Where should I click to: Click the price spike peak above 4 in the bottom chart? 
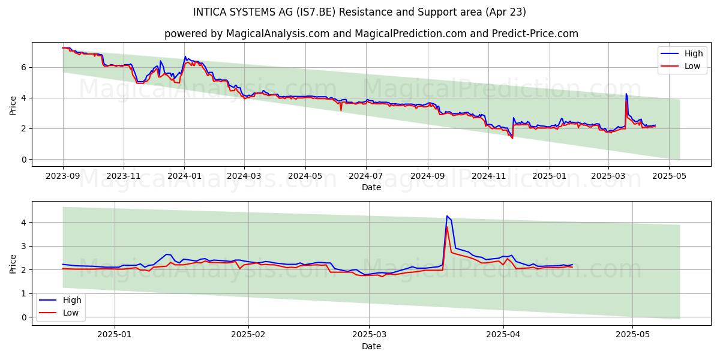(x=447, y=216)
